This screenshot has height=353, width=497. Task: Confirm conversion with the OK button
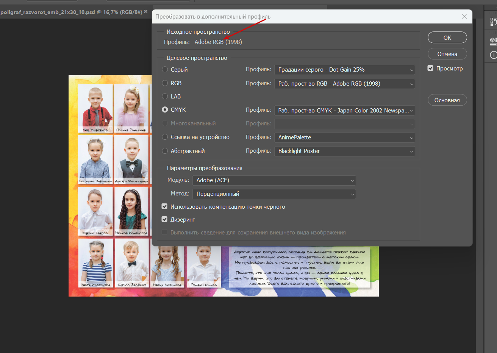[447, 37]
